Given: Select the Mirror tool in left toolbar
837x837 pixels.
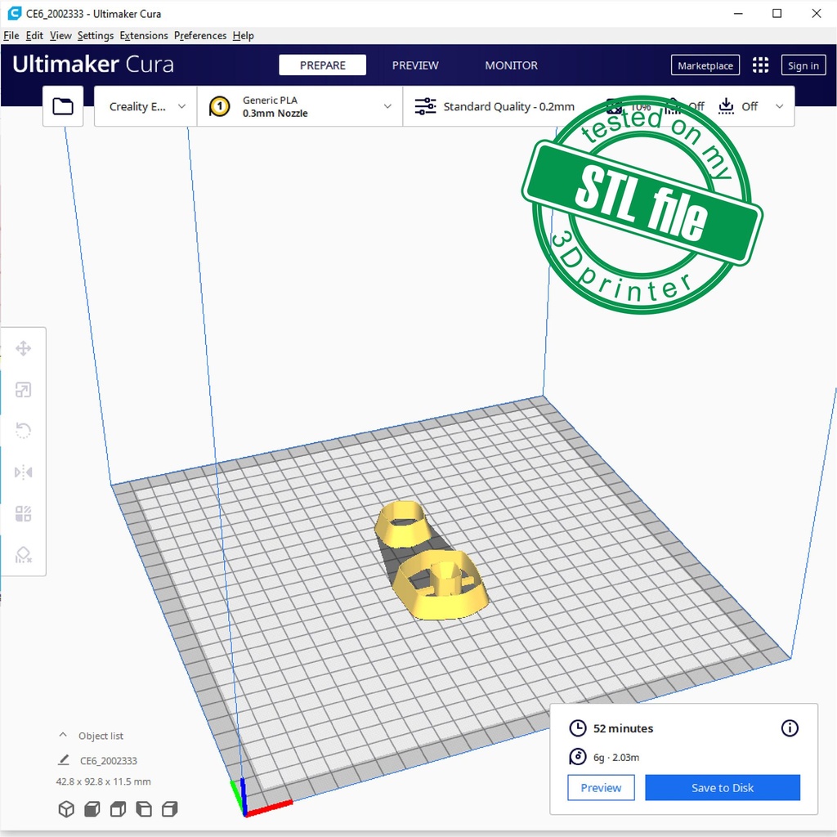Looking at the screenshot, I should (x=23, y=472).
